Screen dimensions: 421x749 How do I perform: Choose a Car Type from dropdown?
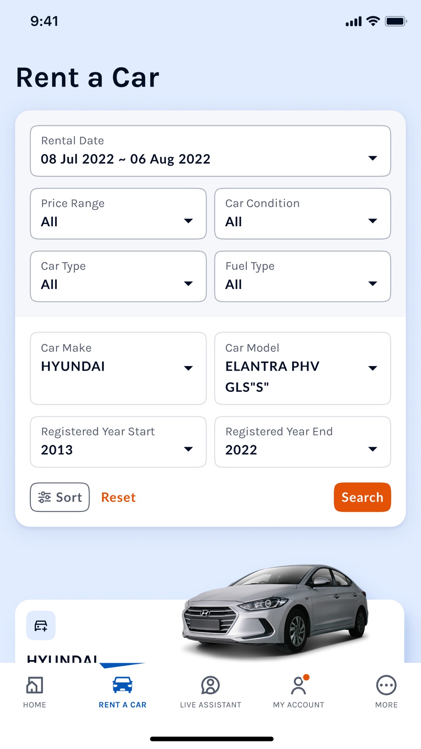click(118, 276)
